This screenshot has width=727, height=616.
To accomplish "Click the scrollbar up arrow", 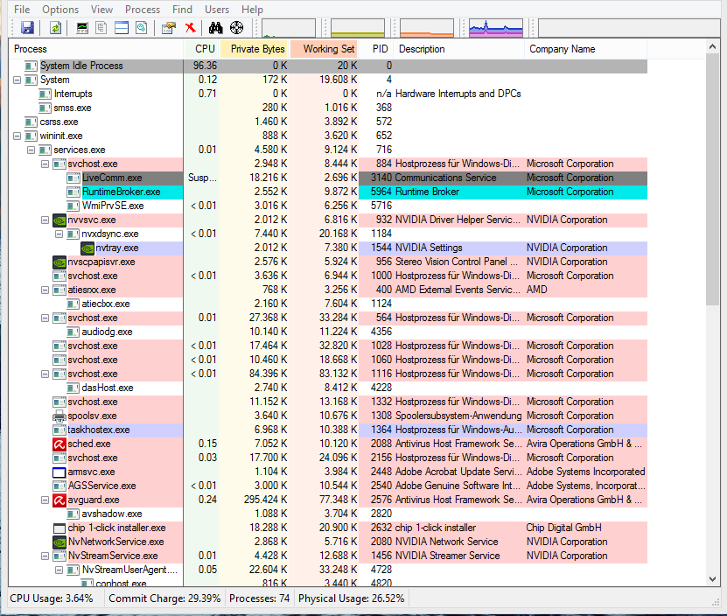I will (x=713, y=46).
